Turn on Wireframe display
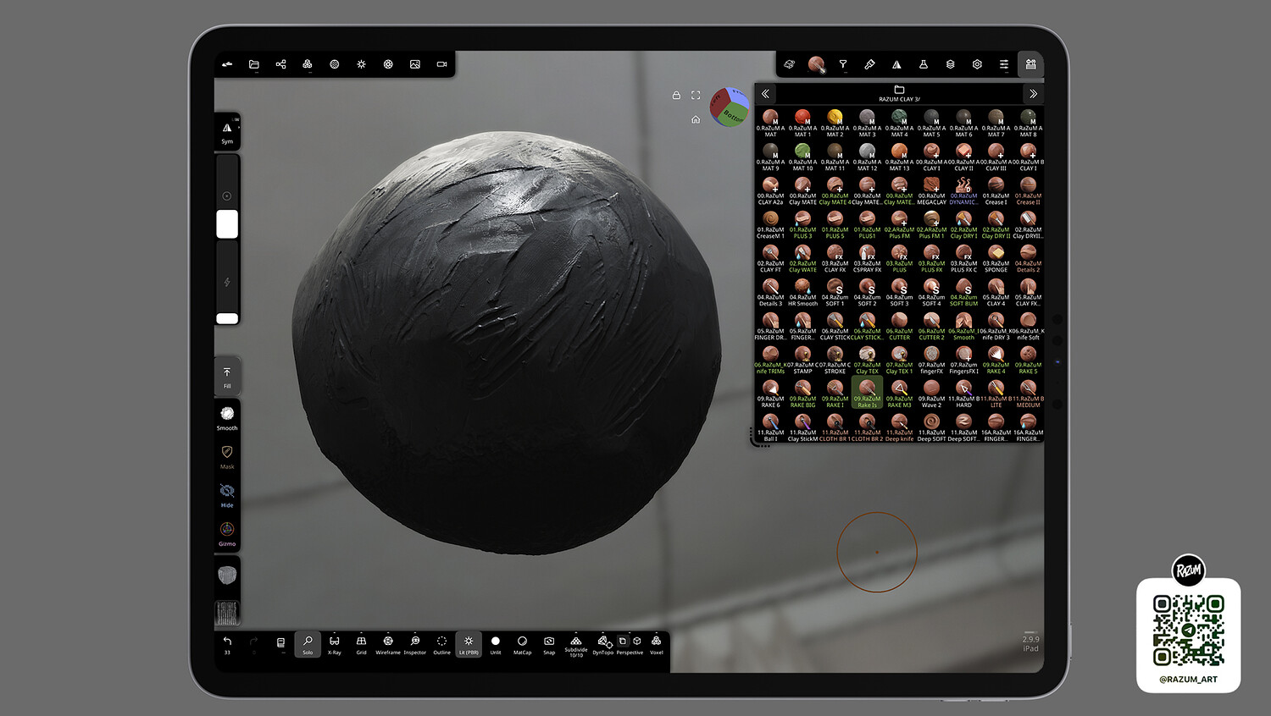 388,644
